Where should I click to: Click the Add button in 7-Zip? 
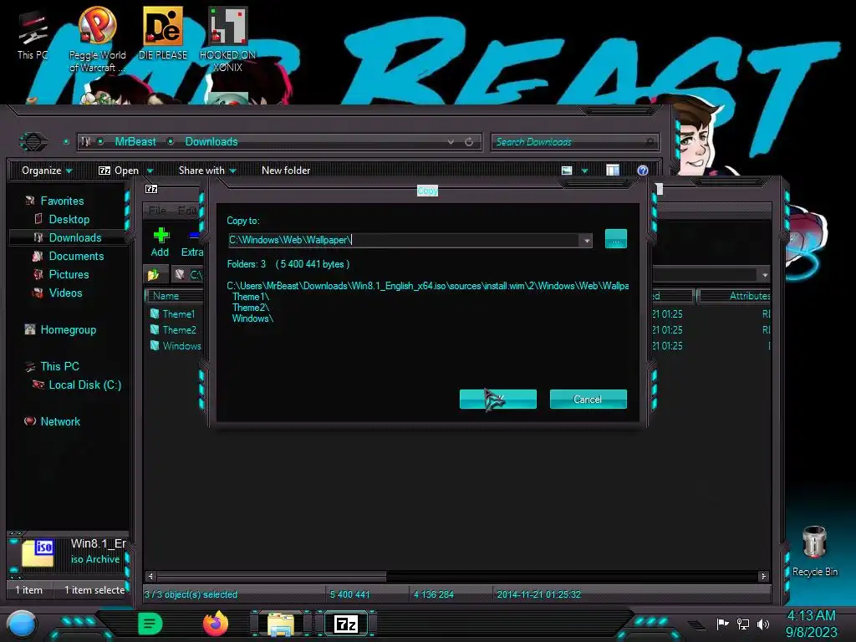coord(160,242)
